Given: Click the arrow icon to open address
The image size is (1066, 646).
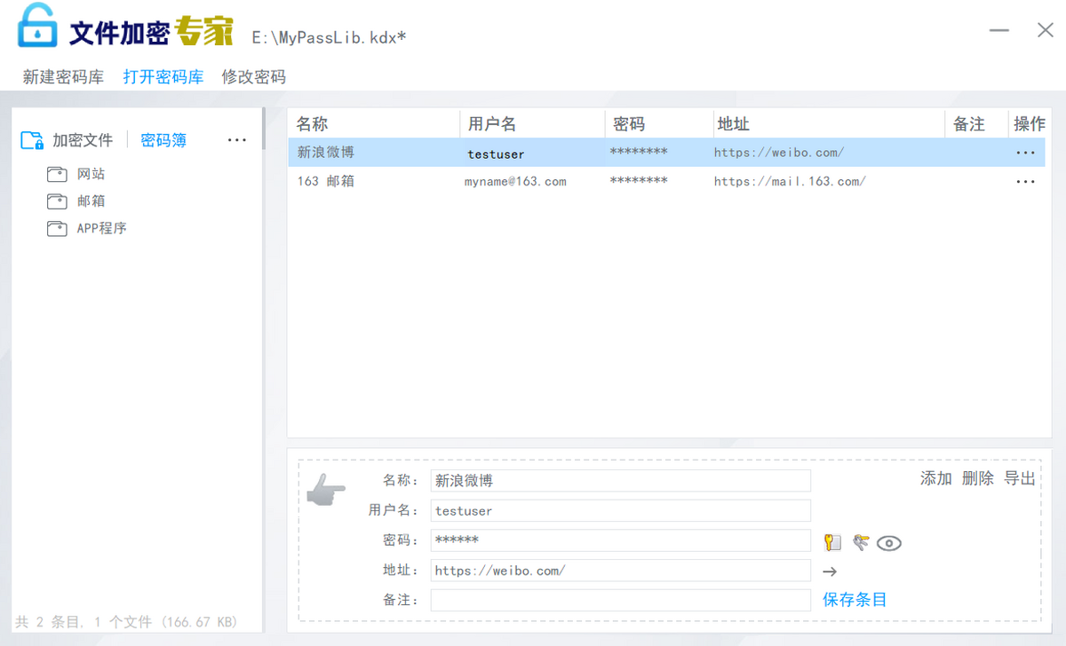Looking at the screenshot, I should coord(830,571).
